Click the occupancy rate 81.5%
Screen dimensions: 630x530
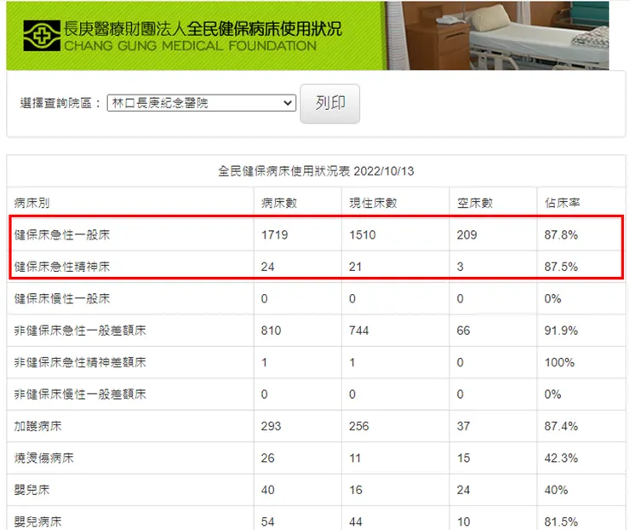click(561, 522)
